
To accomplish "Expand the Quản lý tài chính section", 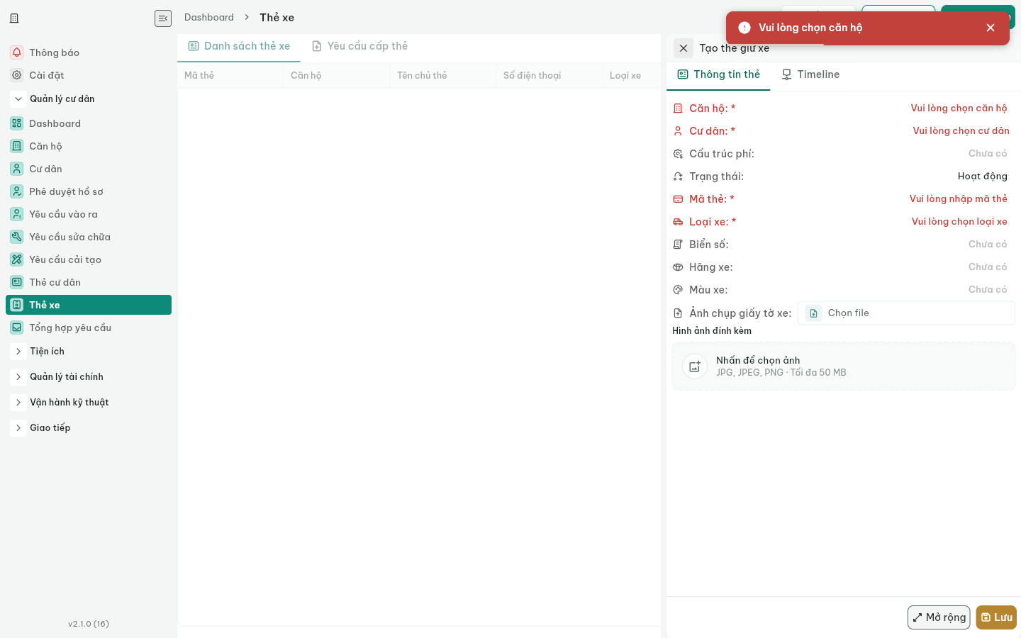I will [18, 377].
